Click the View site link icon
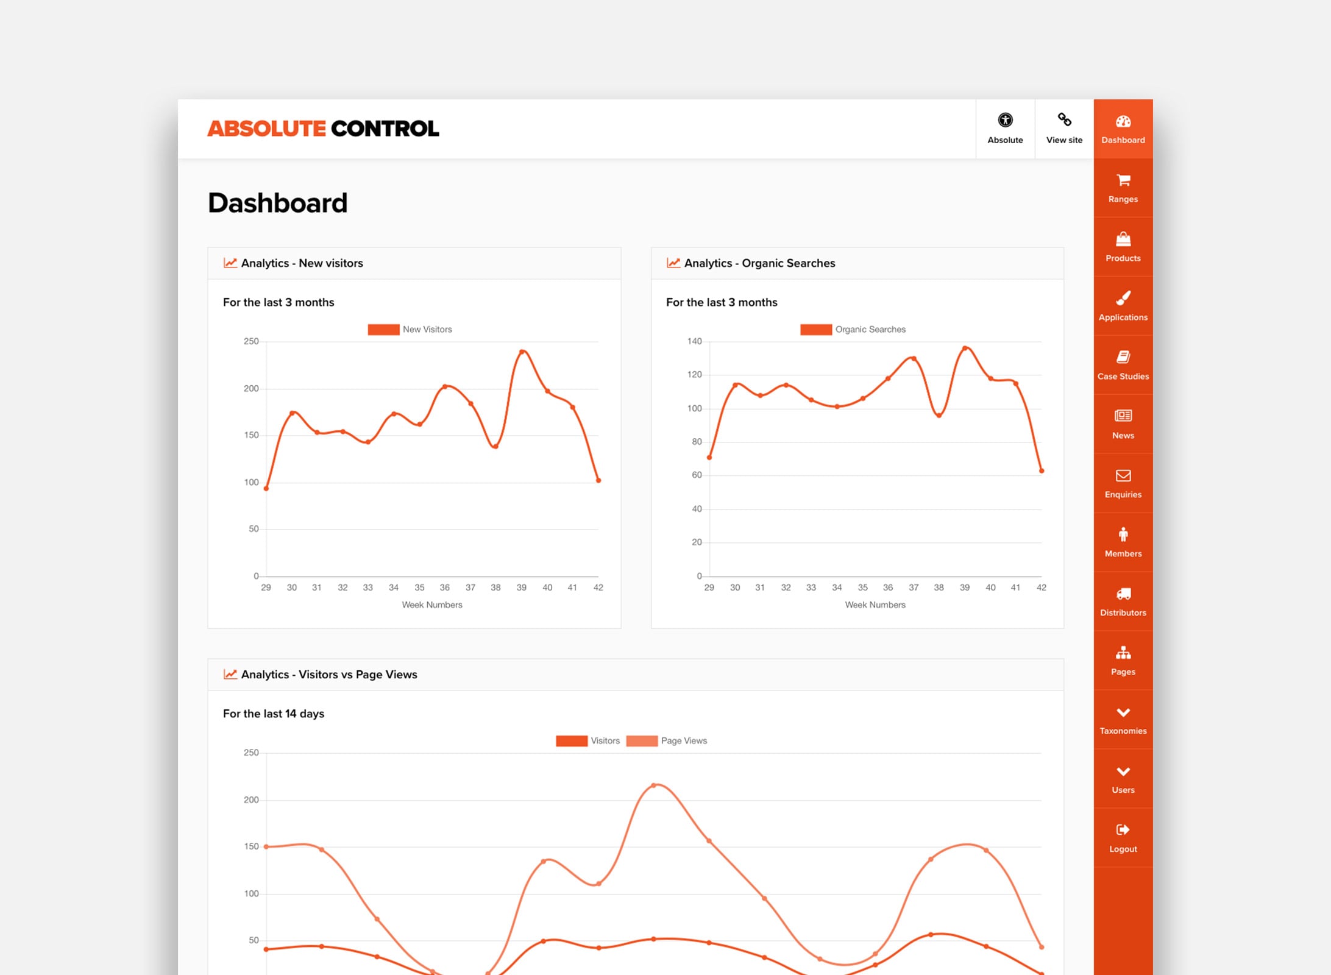The image size is (1331, 975). coord(1064,119)
